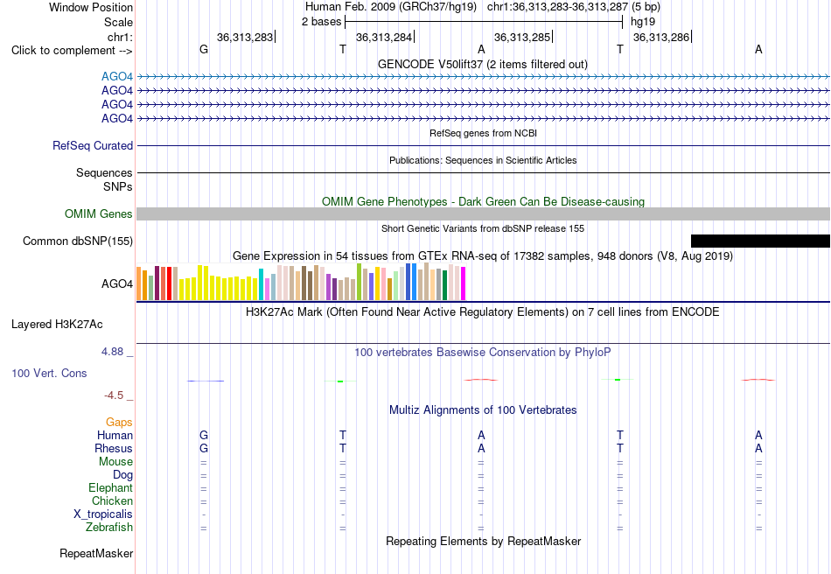This screenshot has width=831, height=574.
Task: Click the 'chr1:' ruler label
Action: tap(121, 37)
